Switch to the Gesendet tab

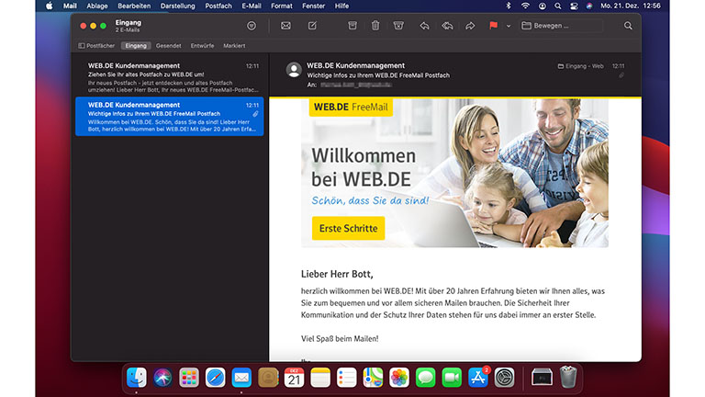(x=168, y=45)
